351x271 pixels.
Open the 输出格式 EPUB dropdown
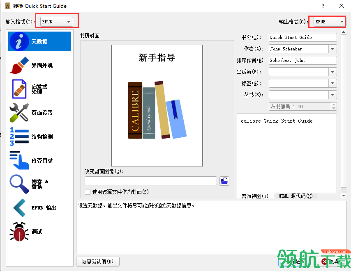(329, 22)
